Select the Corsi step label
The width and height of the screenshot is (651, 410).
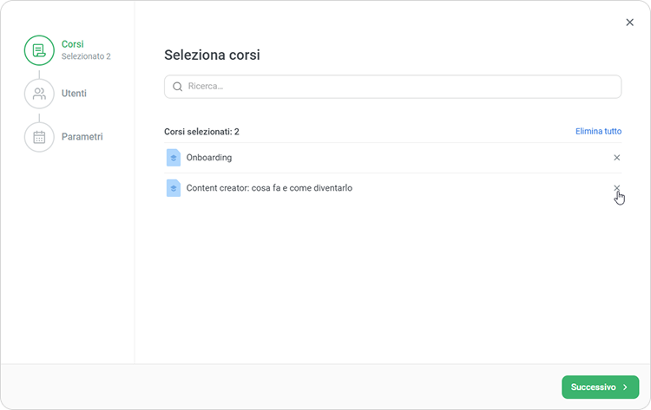coord(73,44)
